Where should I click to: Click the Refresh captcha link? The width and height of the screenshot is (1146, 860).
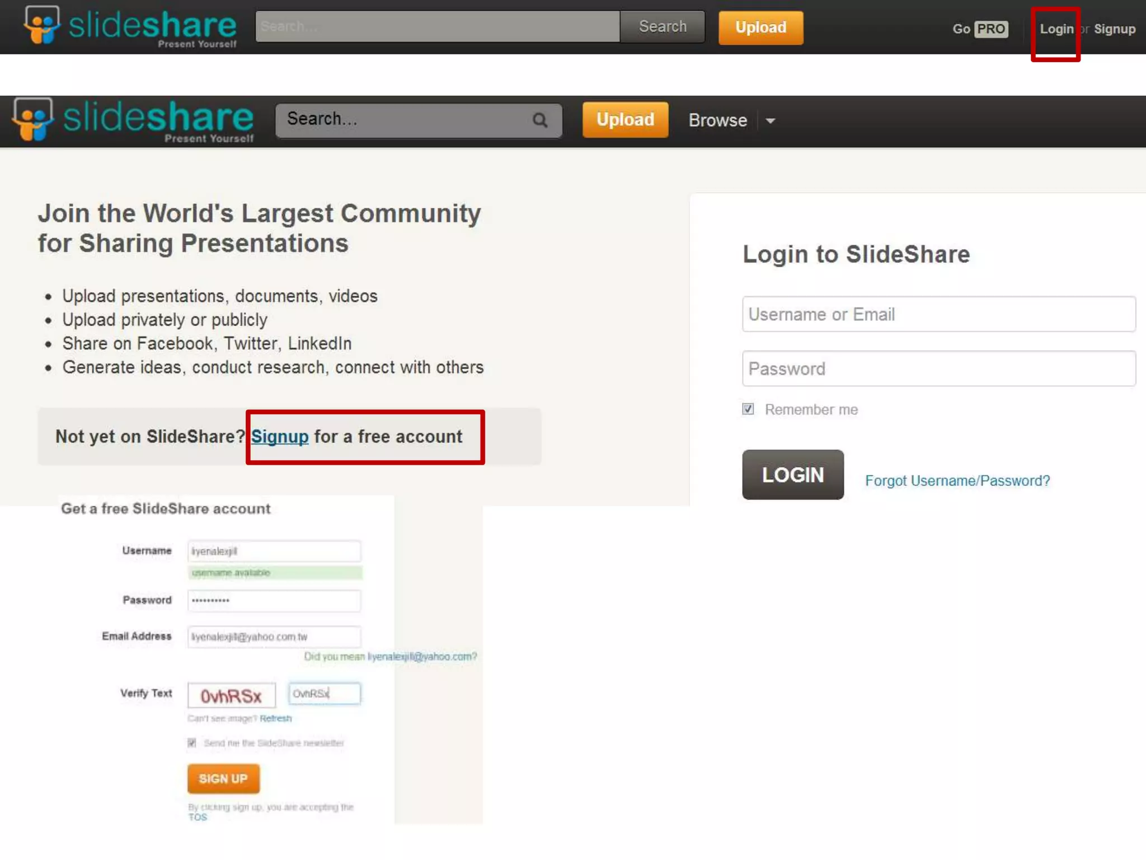click(275, 718)
